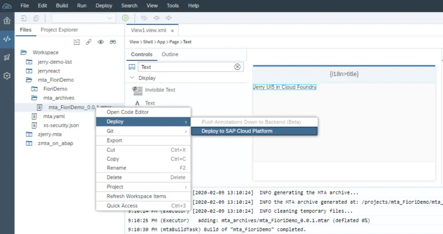
Task: Choose Cut in context menu
Action: pyautogui.click(x=143, y=150)
